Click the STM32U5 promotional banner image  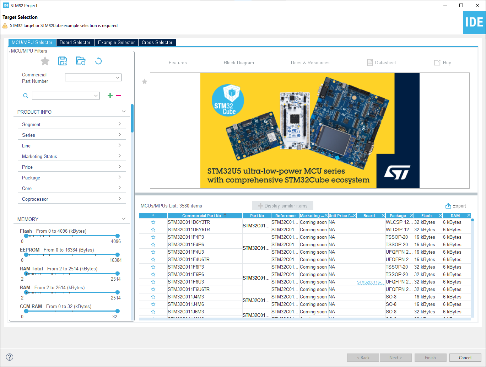[x=310, y=131]
